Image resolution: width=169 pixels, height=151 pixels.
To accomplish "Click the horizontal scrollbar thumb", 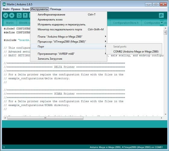I will pyautogui.click(x=45, y=118).
